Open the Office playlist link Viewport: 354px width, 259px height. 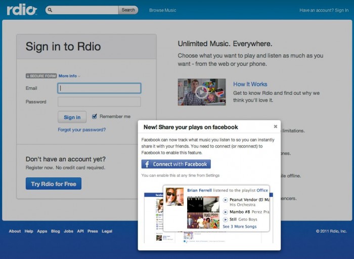tap(262, 190)
